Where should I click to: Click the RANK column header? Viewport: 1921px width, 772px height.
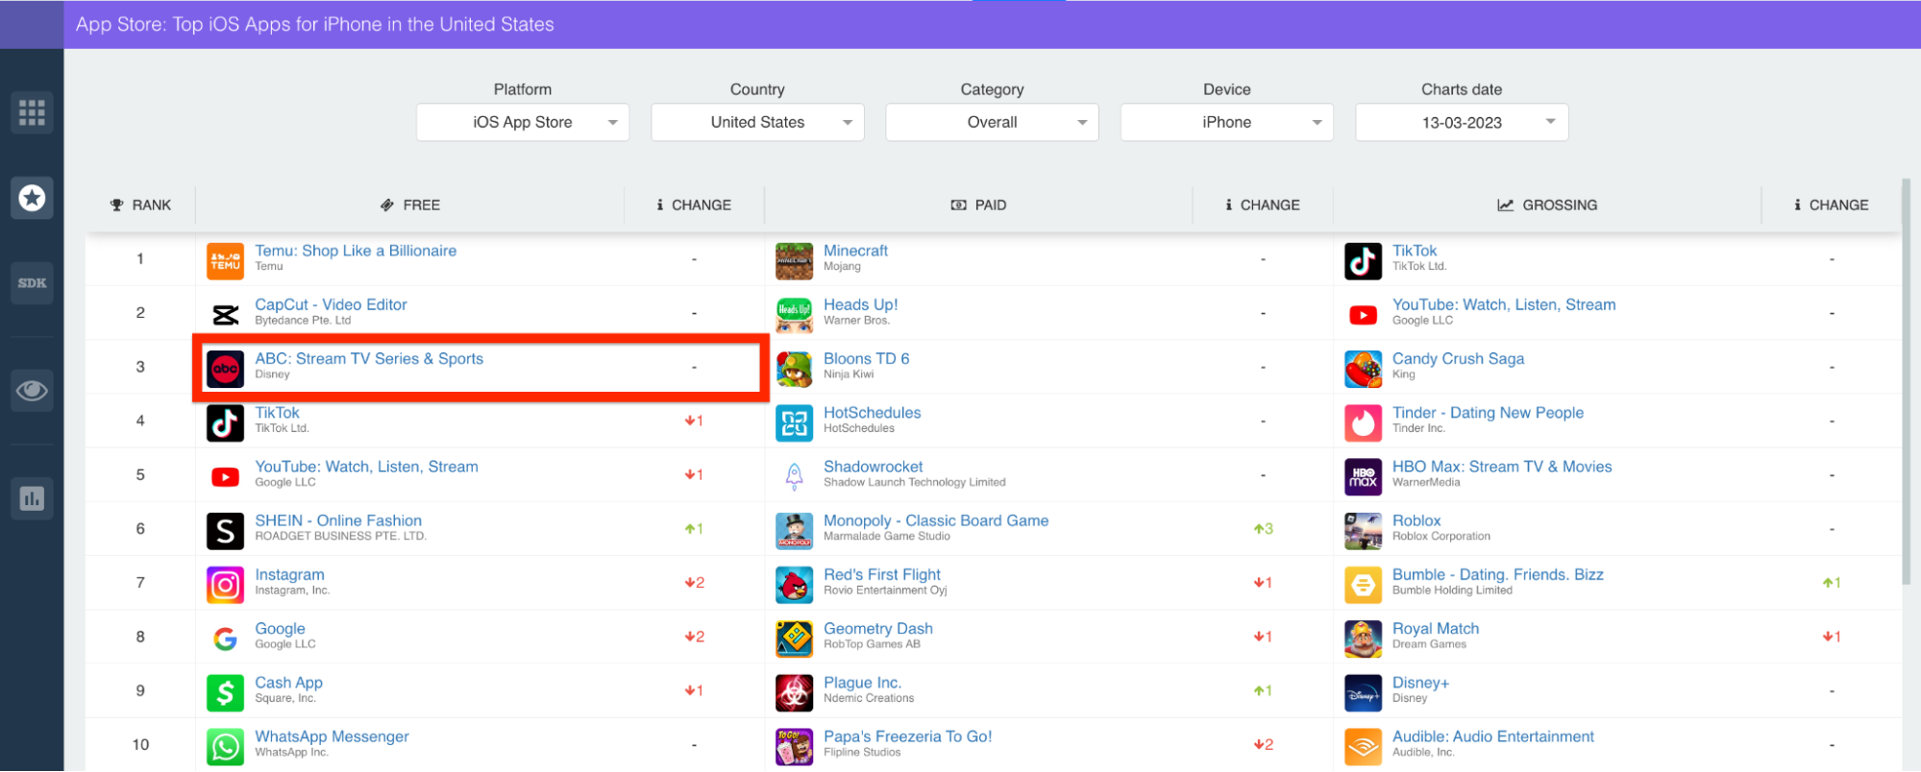140,205
